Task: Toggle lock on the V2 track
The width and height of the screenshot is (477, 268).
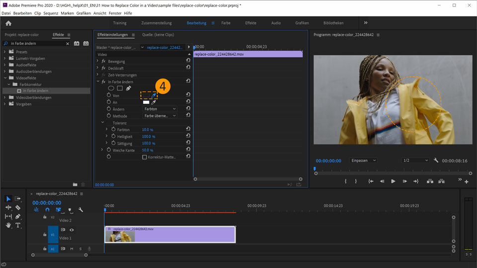Action: tap(45, 217)
